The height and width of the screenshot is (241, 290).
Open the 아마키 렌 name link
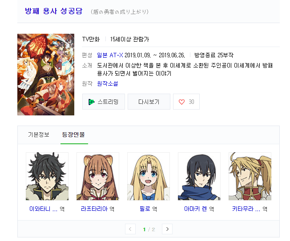196,209
